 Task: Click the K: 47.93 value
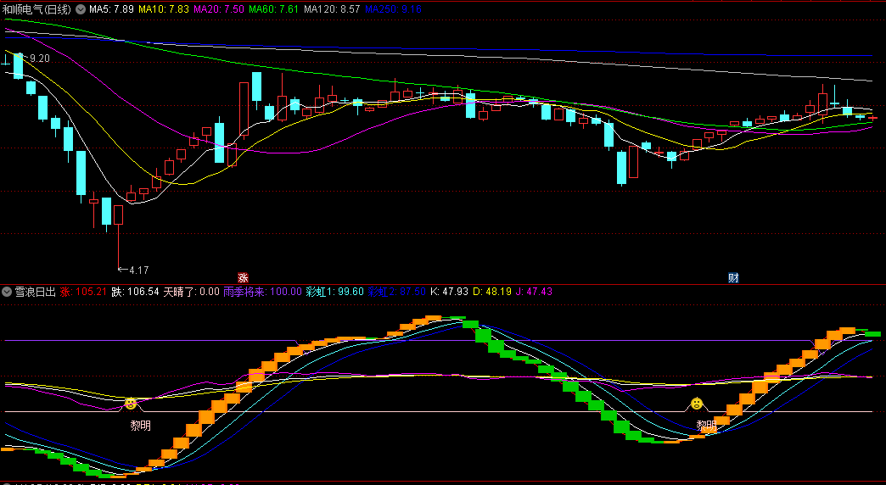pyautogui.click(x=449, y=292)
